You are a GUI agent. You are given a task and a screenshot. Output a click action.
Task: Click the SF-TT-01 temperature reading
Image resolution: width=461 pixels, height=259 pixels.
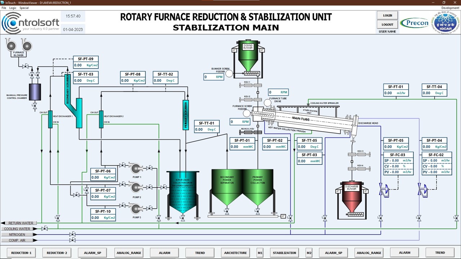click(x=207, y=129)
